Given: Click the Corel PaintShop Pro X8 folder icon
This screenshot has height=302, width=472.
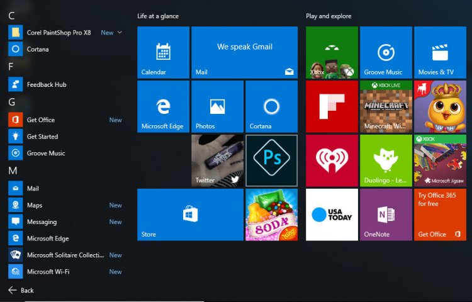Looking at the screenshot, I should [x=15, y=33].
